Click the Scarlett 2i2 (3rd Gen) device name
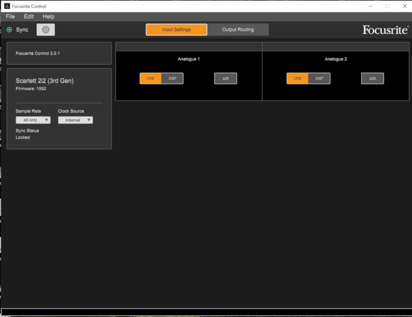412x317 pixels. [x=45, y=81]
